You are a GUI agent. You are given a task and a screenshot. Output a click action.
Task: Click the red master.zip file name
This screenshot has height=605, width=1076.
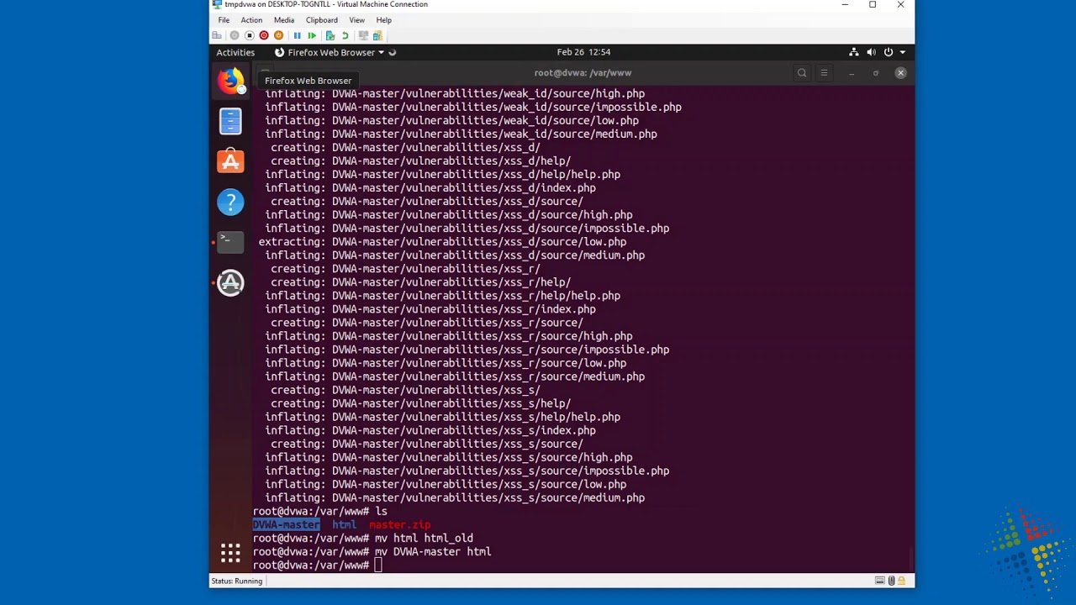399,525
